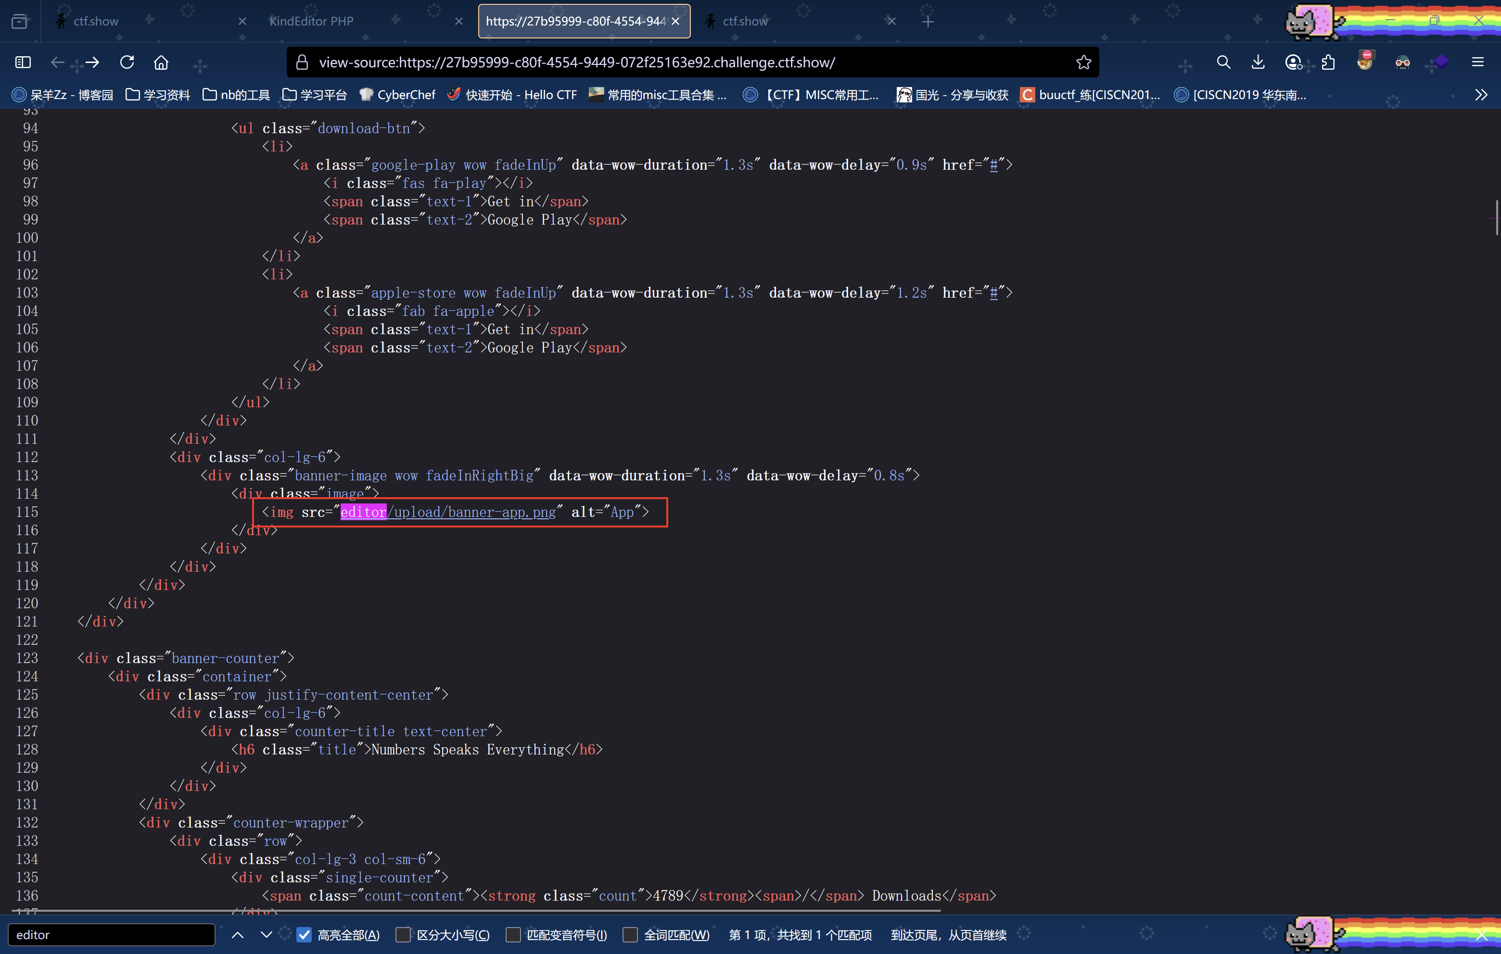1501x954 pixels.
Task: Open the toolbar search magnifier icon
Action: (x=1223, y=63)
